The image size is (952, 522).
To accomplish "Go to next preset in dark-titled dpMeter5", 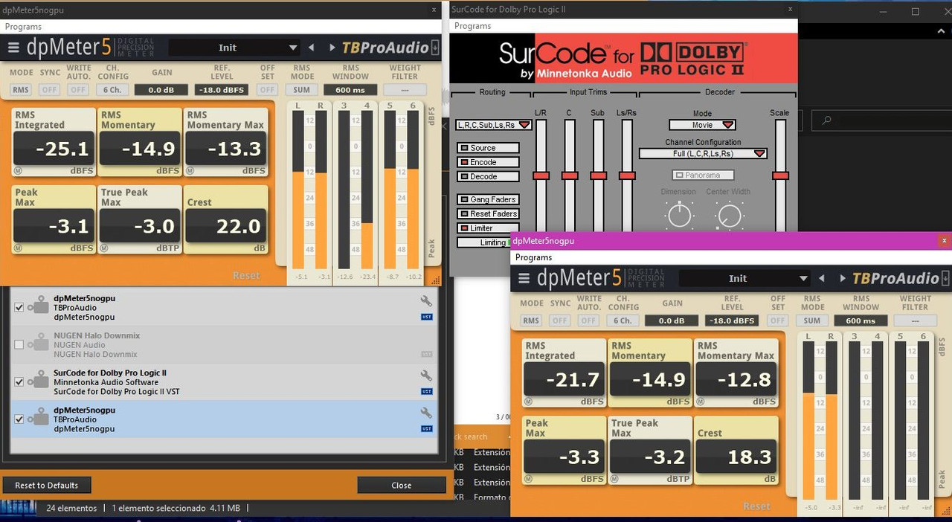I will tap(332, 48).
